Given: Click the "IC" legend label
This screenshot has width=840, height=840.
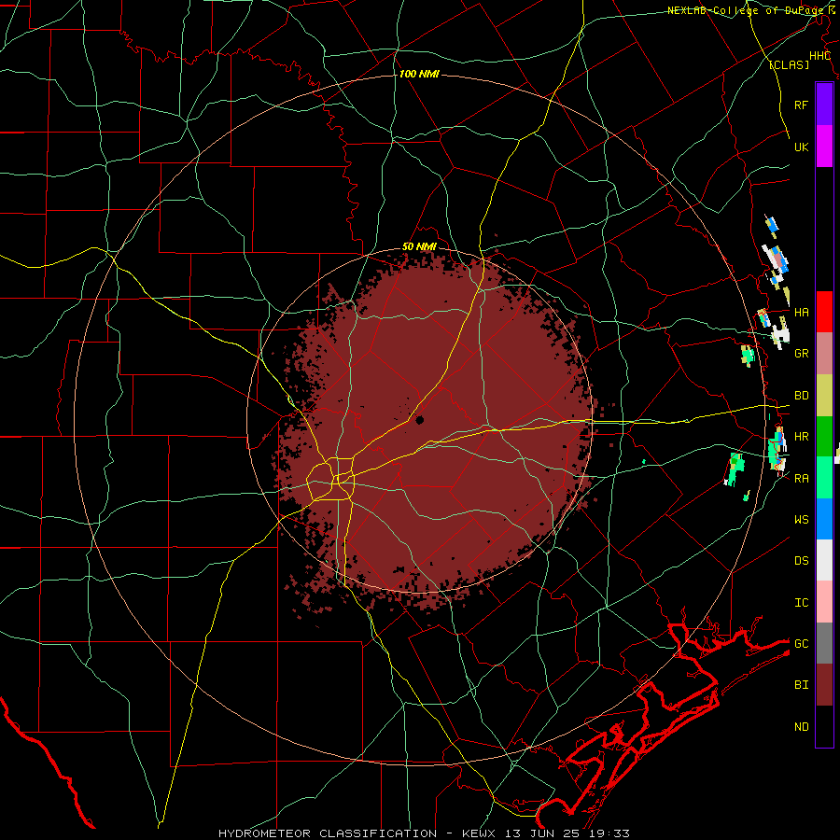Looking at the screenshot, I should [801, 603].
